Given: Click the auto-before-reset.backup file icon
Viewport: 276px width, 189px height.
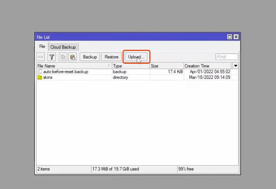Looking at the screenshot, I should [39, 72].
